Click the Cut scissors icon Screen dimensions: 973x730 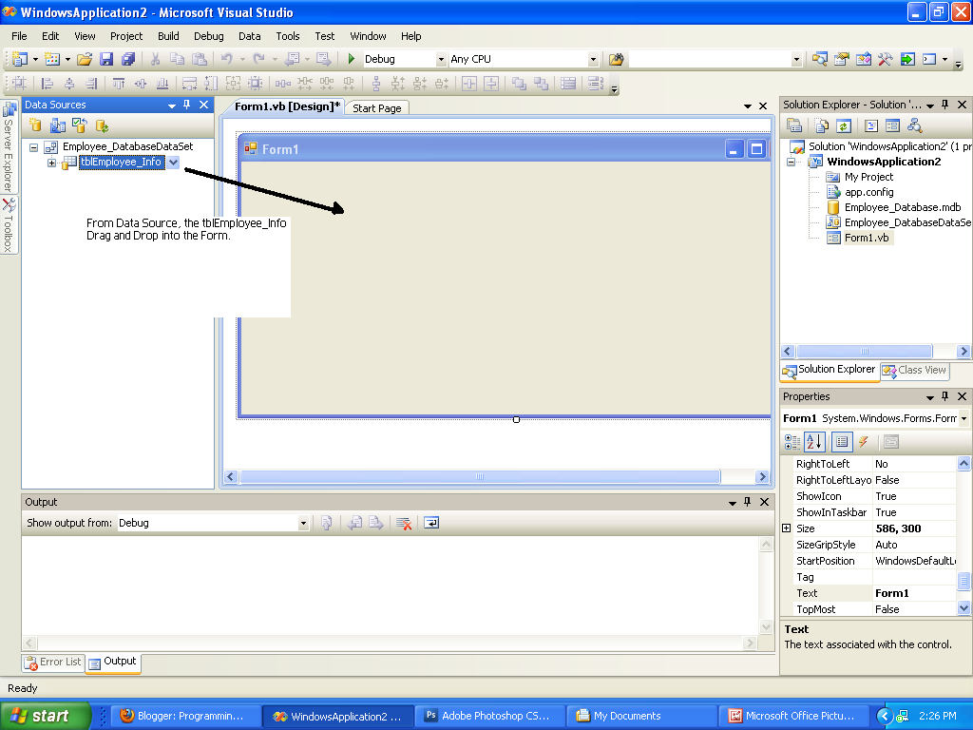pyautogui.click(x=155, y=59)
